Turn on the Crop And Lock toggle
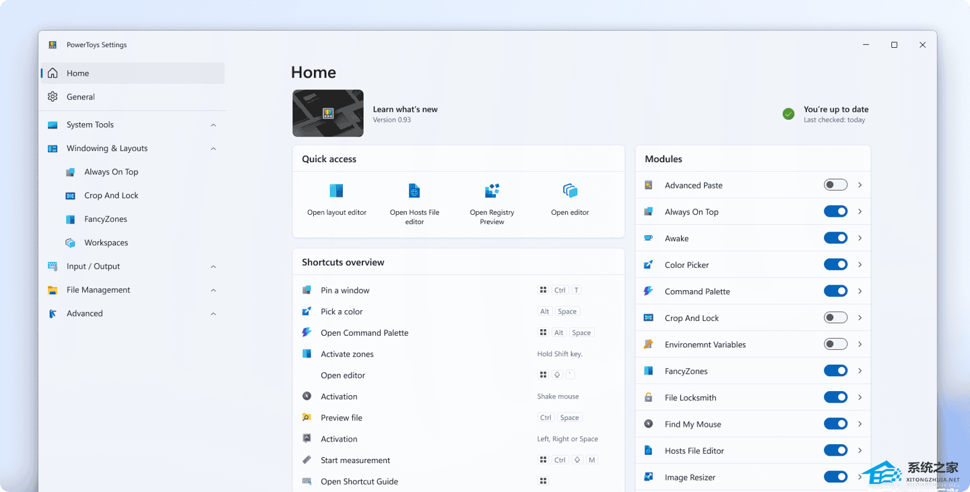Image resolution: width=970 pixels, height=492 pixels. 835,318
